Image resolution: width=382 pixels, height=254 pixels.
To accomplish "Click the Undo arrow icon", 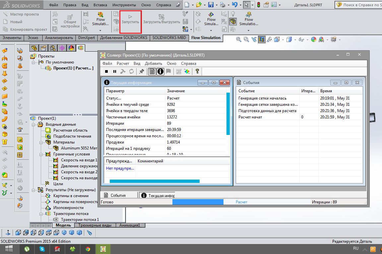I will pos(235,5).
